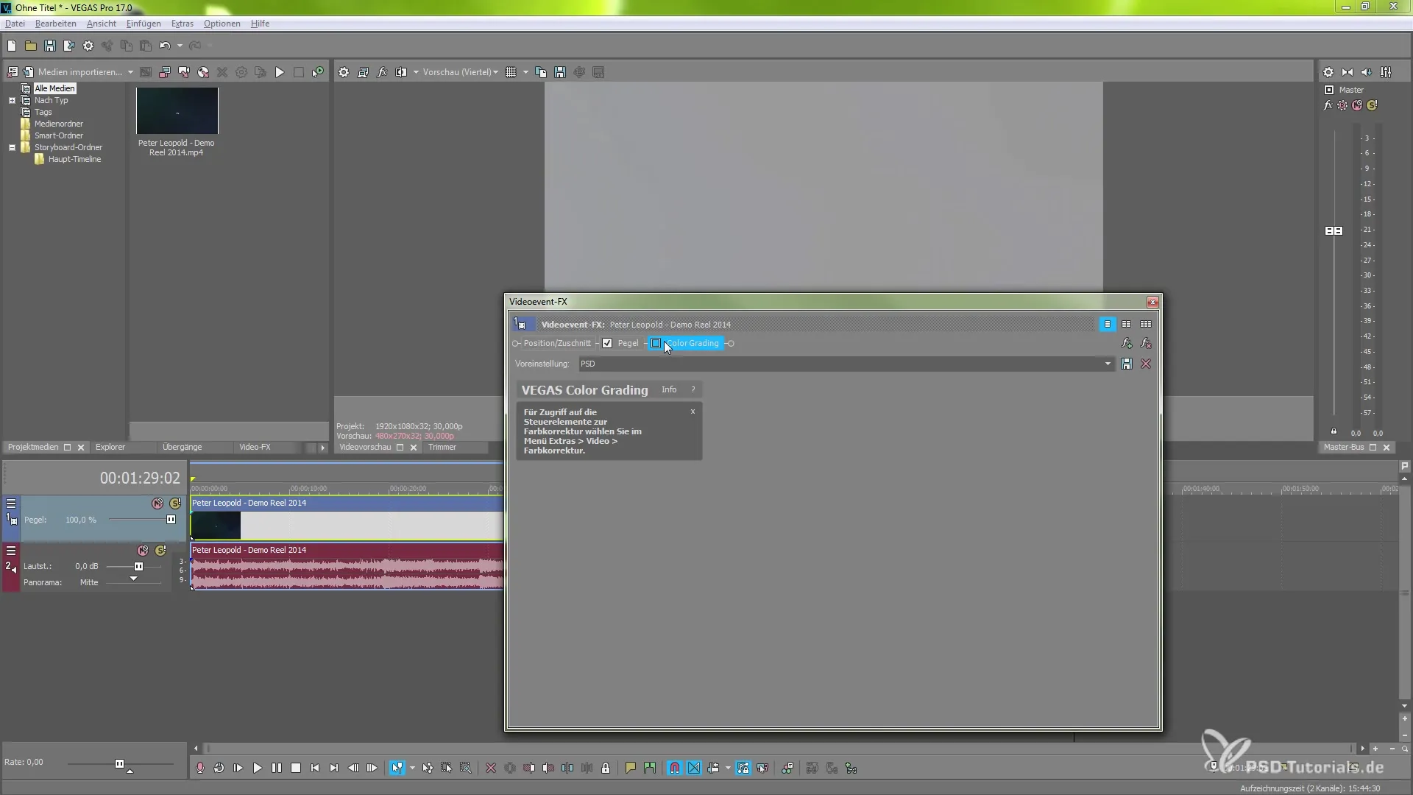Stop timeline playback
The width and height of the screenshot is (1413, 795).
[x=296, y=768]
